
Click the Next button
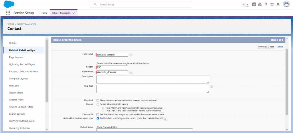click(x=272, y=47)
